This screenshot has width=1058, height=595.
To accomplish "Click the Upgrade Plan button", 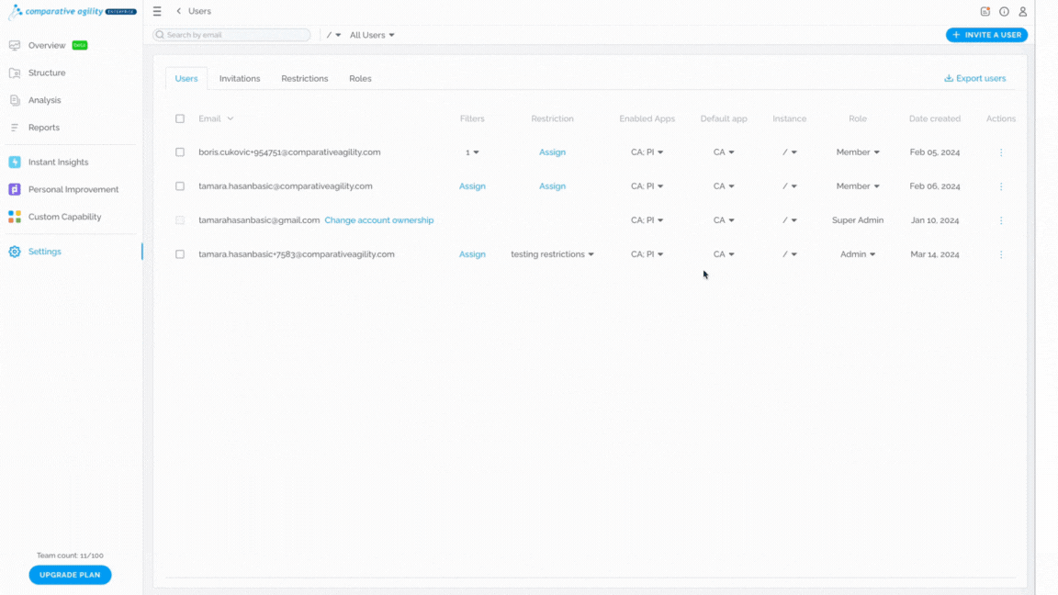I will 70,575.
